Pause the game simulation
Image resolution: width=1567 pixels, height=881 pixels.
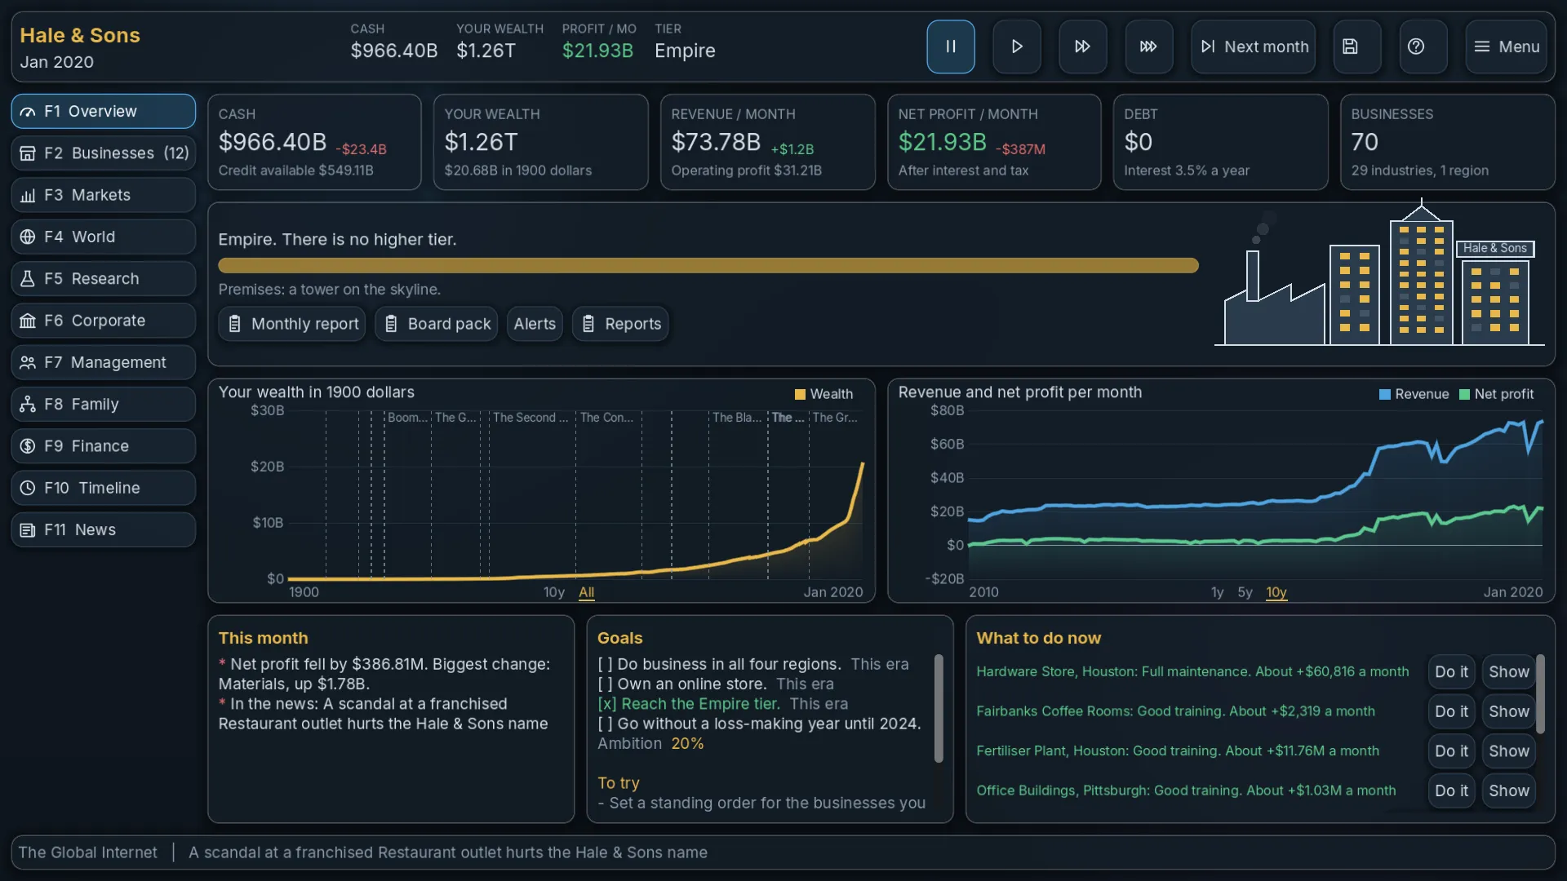(x=950, y=46)
